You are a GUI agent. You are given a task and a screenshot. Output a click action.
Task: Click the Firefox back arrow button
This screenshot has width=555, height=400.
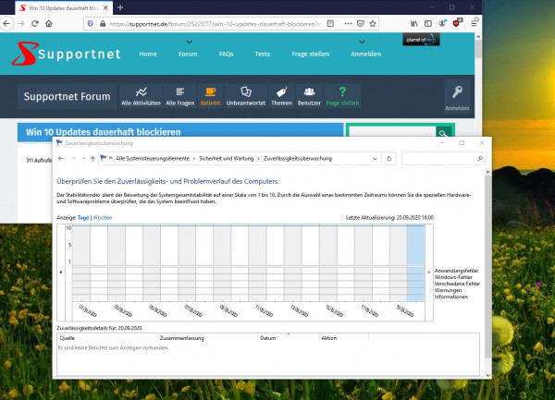click(6, 24)
